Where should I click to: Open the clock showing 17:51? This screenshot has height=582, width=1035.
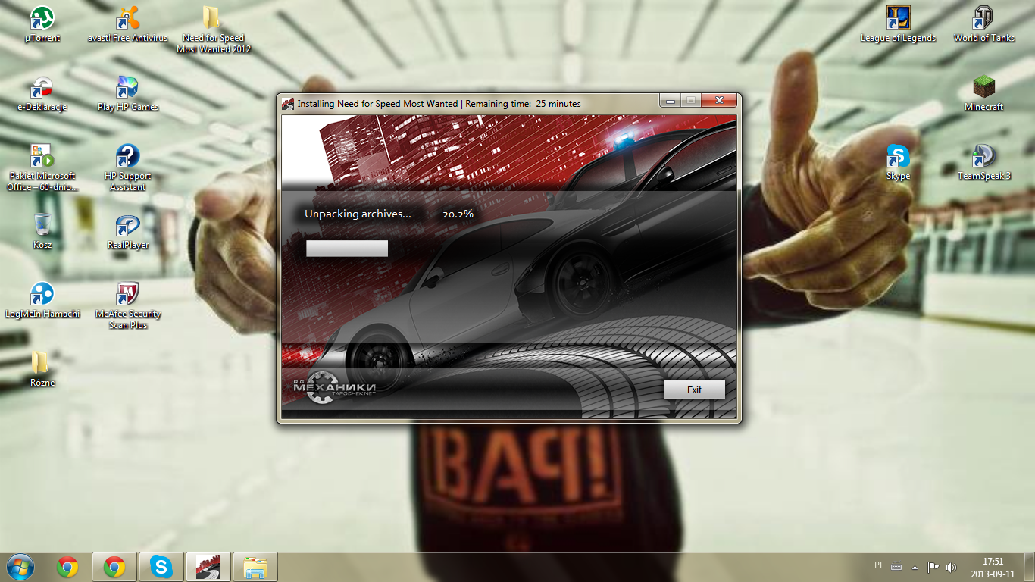[993, 567]
